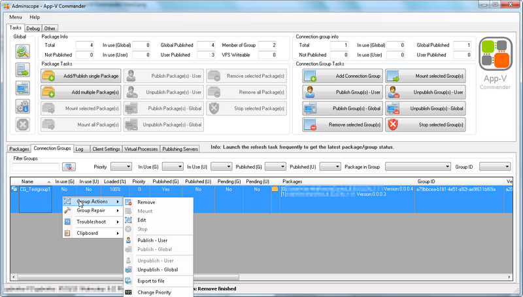Choose Remove from Group Actions submenu
Image resolution: width=523 pixels, height=297 pixels.
tap(159, 202)
